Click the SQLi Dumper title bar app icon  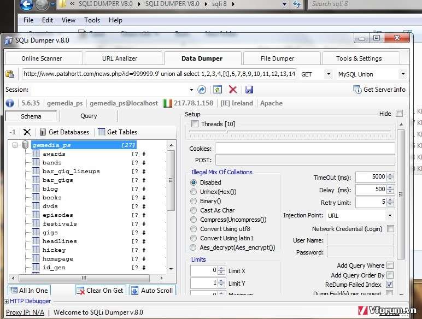click(9, 40)
